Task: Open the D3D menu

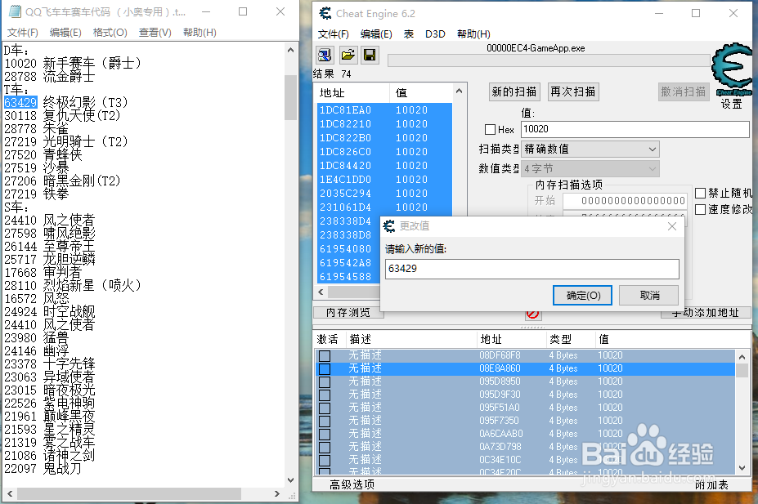Action: coord(435,33)
